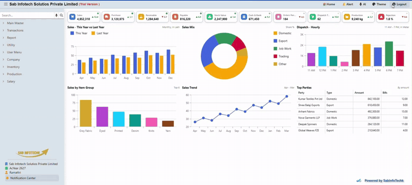This screenshot has height=185, width=412.
Task: Click the Purchase card icon
Action: click(x=107, y=17)
